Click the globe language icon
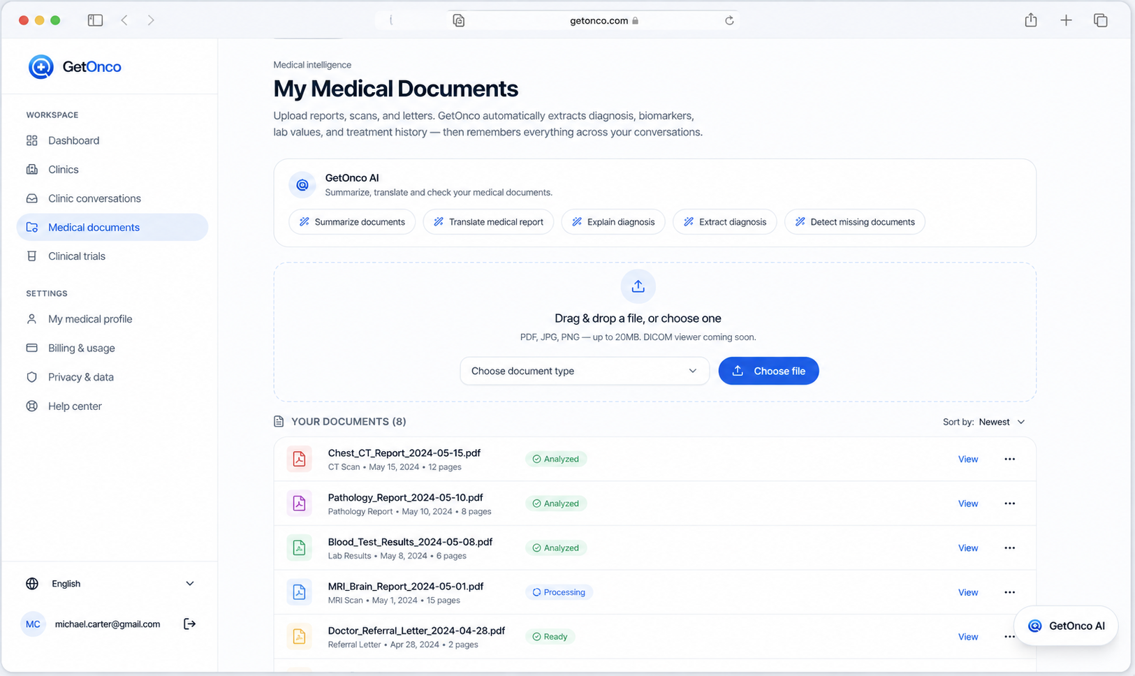 click(32, 584)
